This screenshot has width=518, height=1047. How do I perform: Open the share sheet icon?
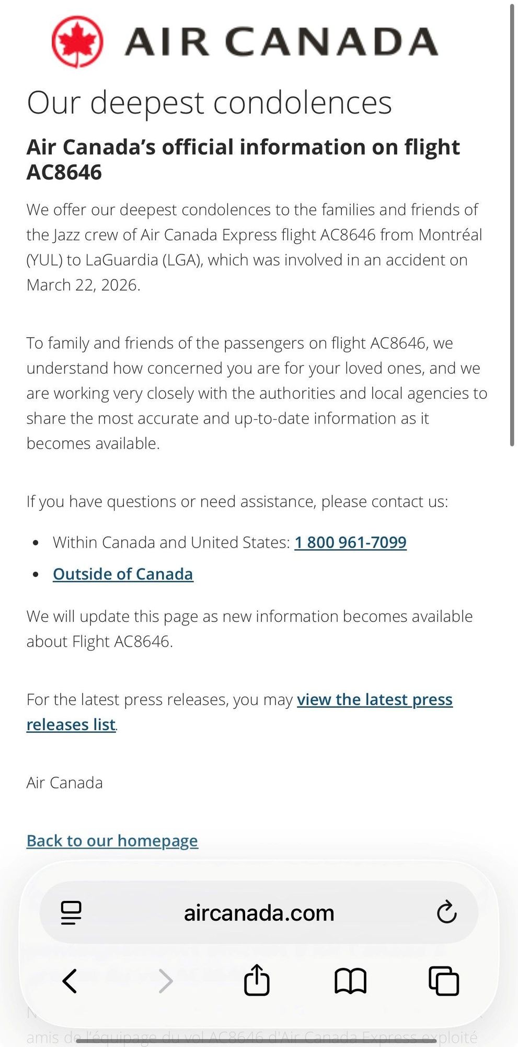[257, 979]
